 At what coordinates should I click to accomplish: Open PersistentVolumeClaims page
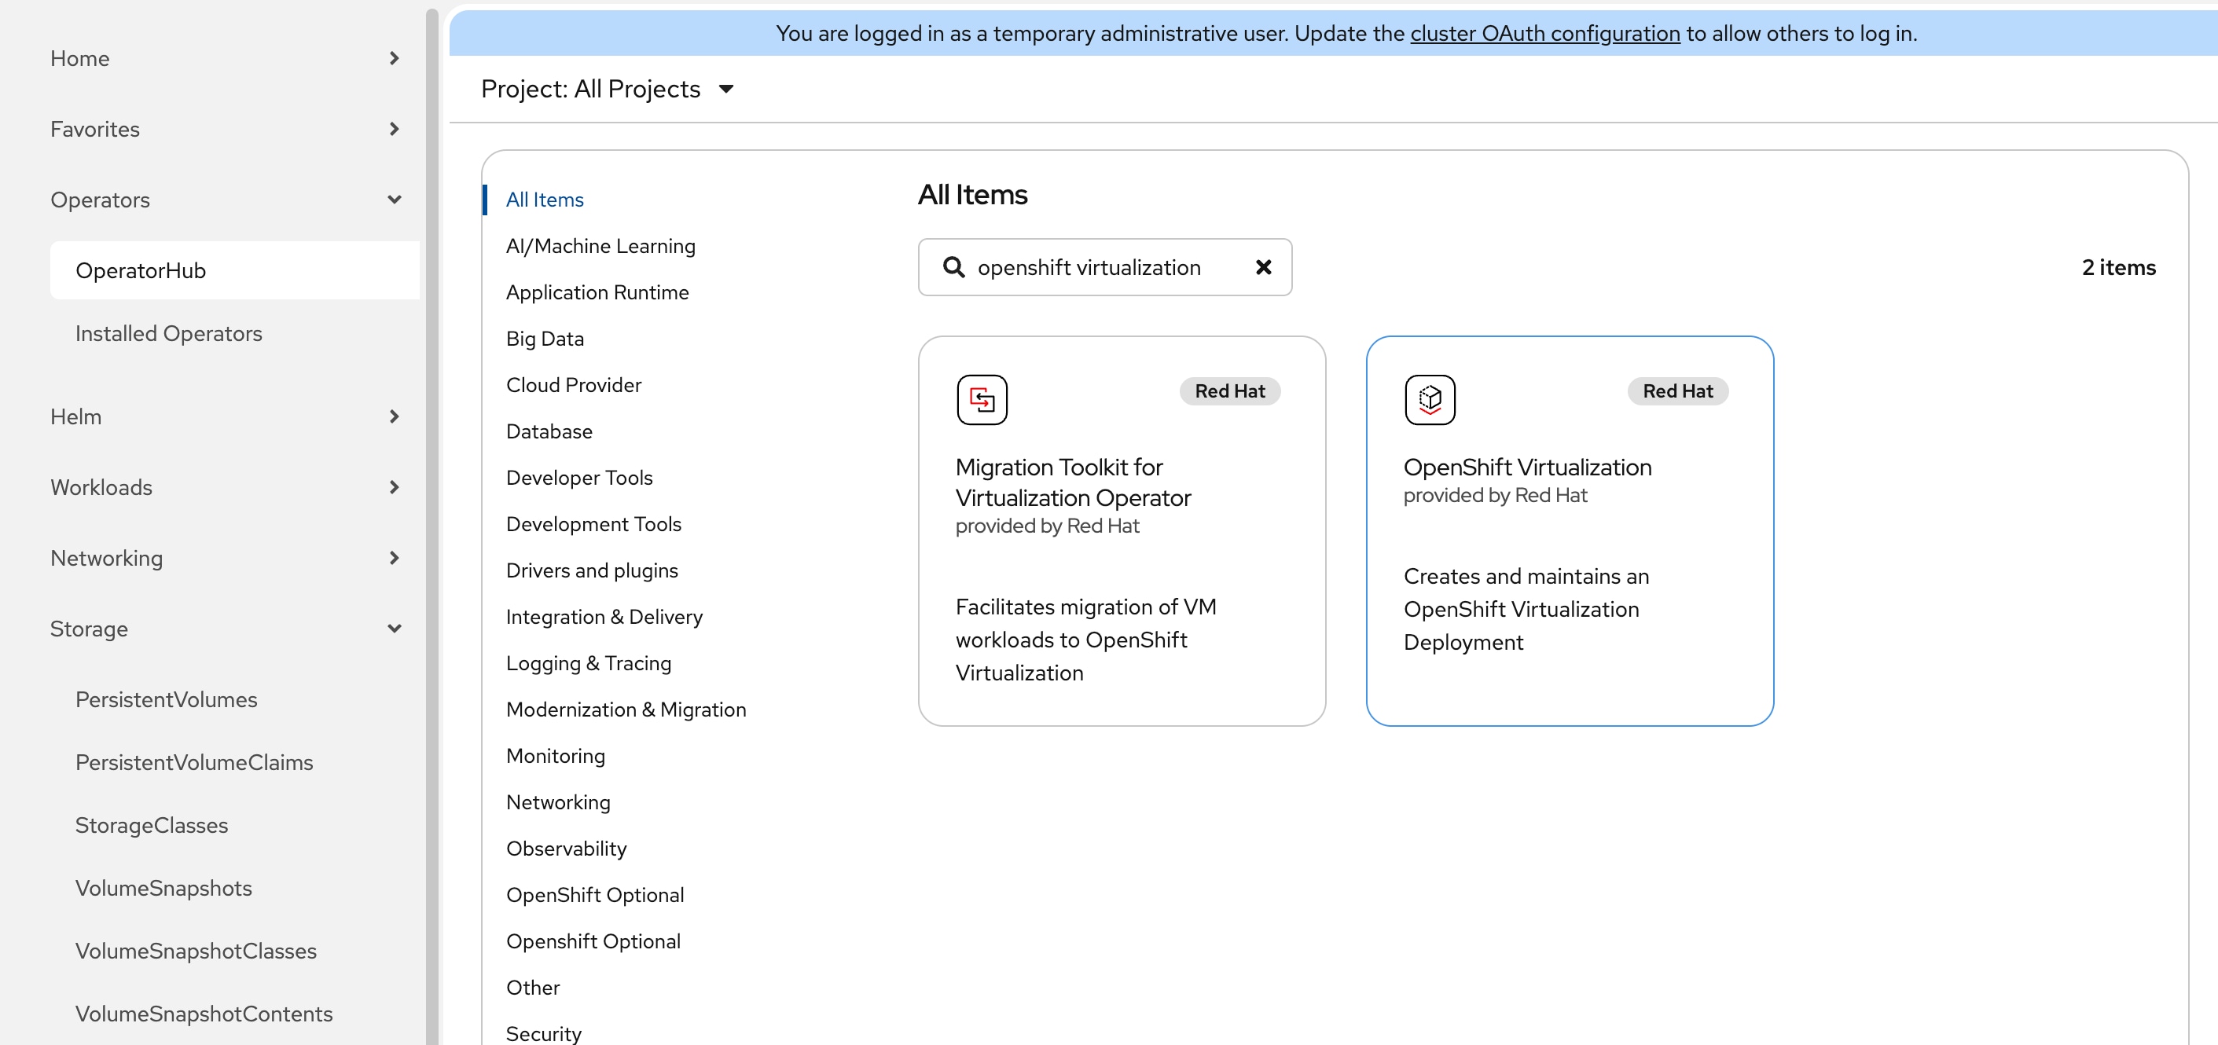[x=193, y=762]
